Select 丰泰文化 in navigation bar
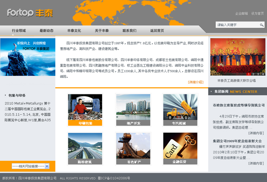This screenshot has height=182, width=267. tap(74, 31)
